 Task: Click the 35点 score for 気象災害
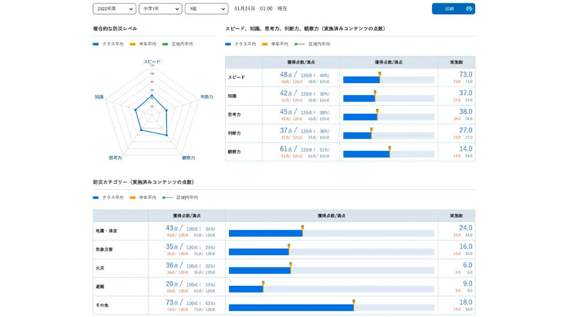coord(172,247)
